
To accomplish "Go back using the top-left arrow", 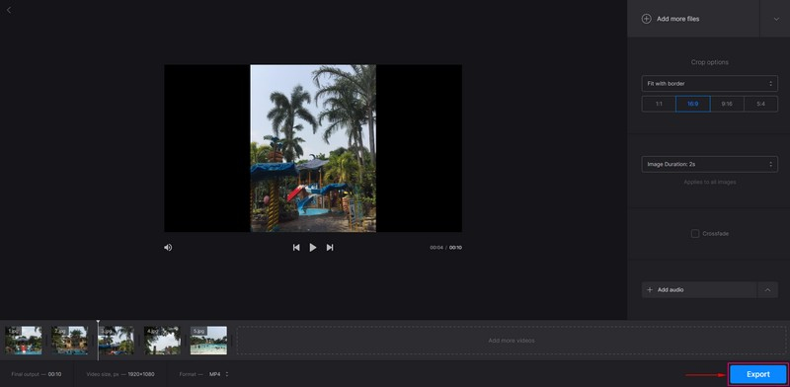I will click(x=9, y=10).
